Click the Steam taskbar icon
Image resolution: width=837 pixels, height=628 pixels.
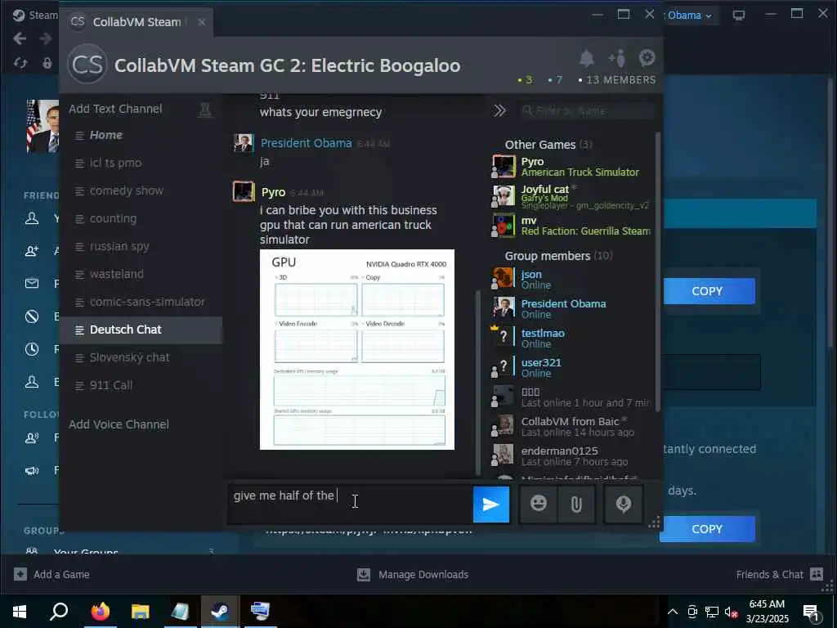click(220, 611)
